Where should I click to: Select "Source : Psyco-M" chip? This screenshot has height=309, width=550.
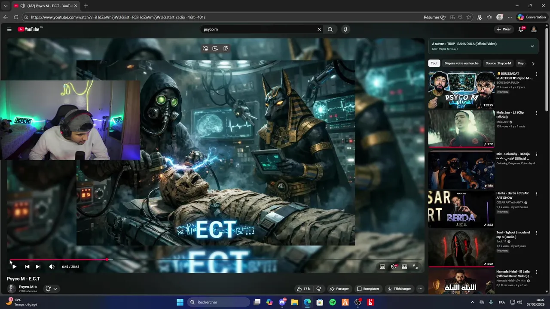coord(498,63)
